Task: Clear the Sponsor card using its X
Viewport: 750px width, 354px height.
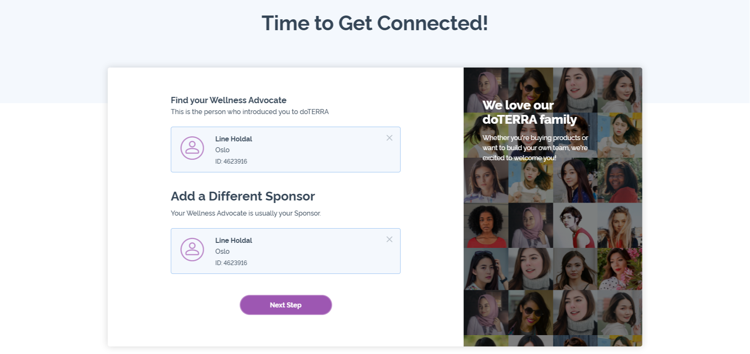Action: pos(389,239)
